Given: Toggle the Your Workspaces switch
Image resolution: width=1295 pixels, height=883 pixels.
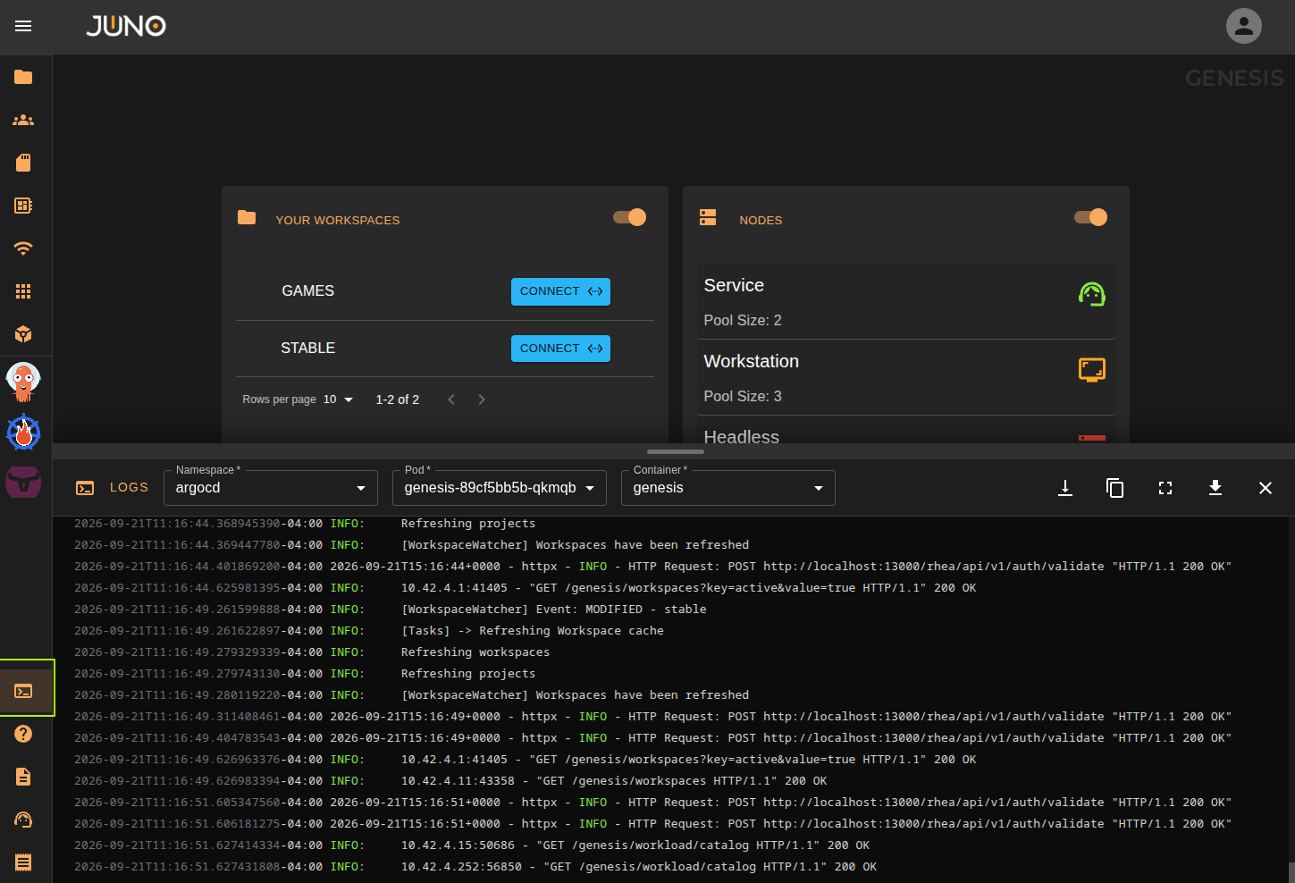Looking at the screenshot, I should [630, 217].
